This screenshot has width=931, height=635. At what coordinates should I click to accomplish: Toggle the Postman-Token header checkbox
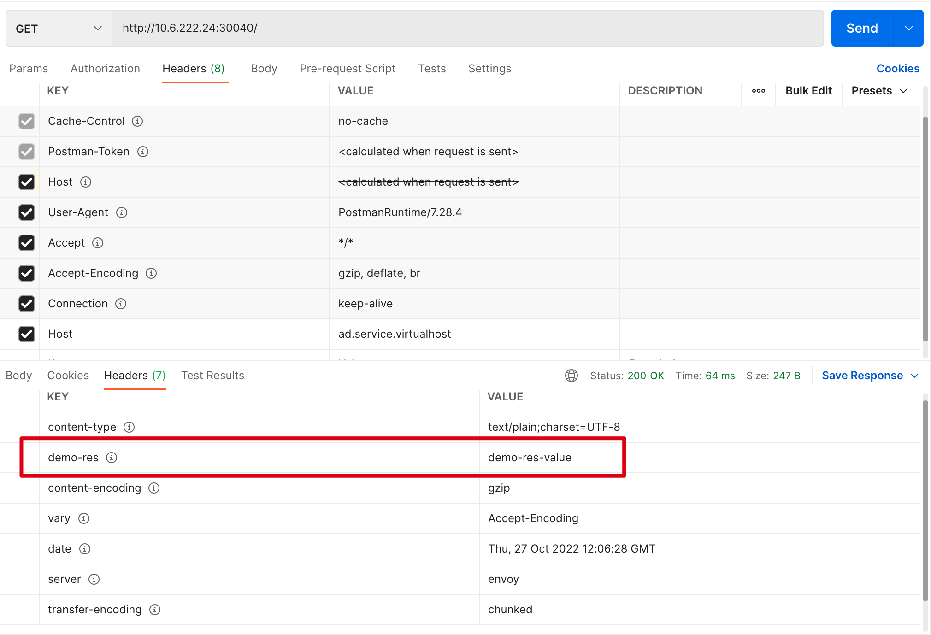pos(27,152)
